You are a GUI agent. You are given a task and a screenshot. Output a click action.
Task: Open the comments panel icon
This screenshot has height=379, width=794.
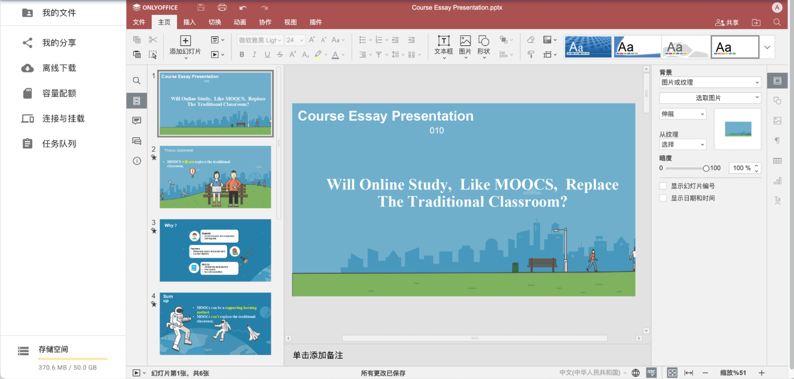[137, 121]
